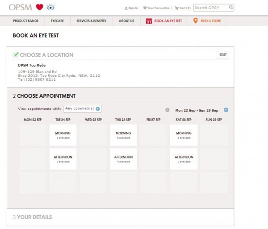Click the green checkmark beside Choose A Location
The width and height of the screenshot is (268, 229).
(16, 54)
